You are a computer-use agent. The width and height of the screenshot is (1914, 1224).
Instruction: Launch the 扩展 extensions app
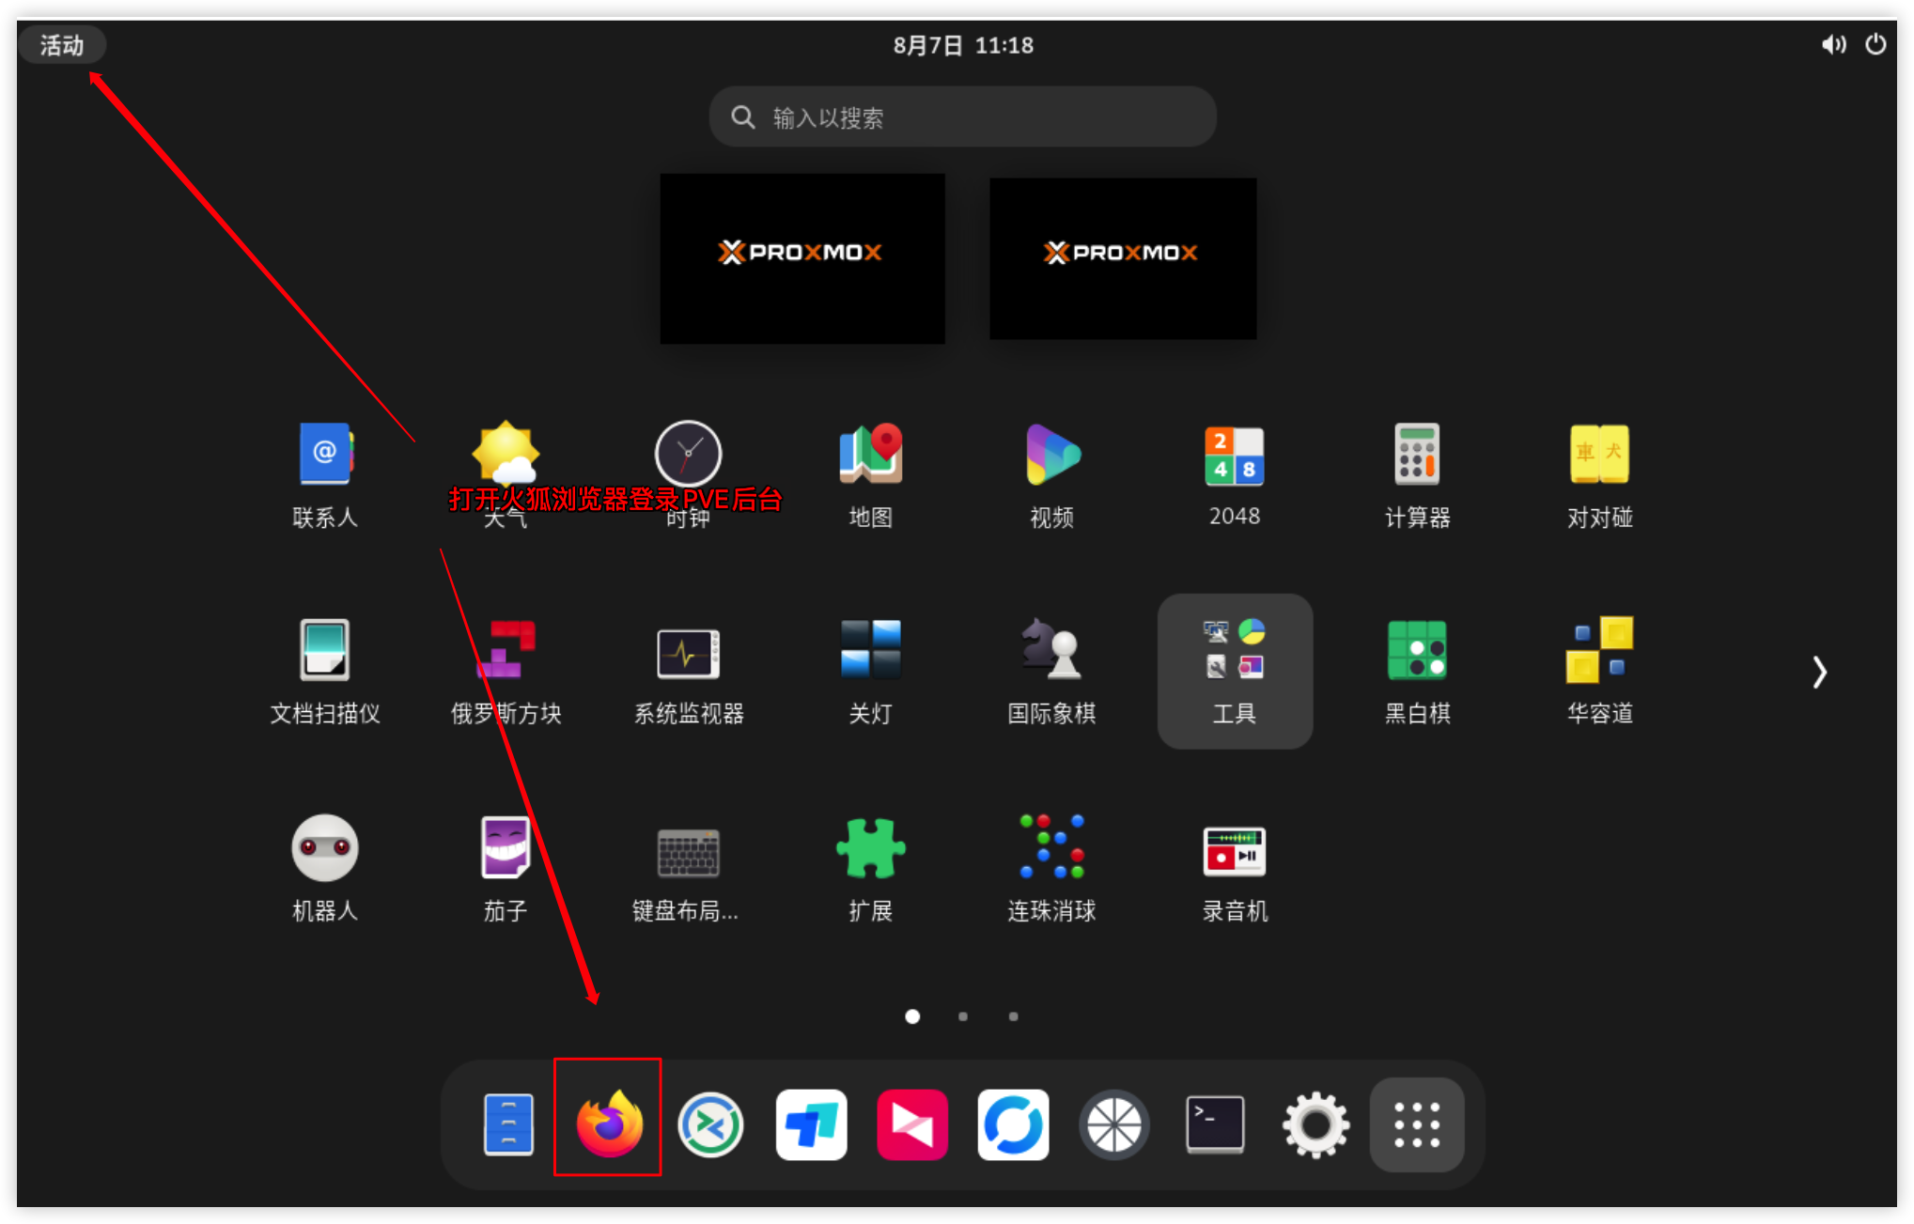pyautogui.click(x=870, y=868)
